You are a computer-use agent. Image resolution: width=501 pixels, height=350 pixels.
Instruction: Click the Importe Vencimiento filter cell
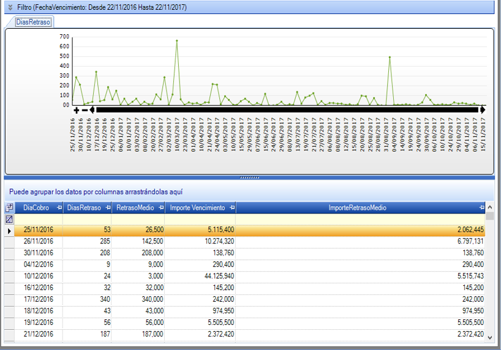pyautogui.click(x=200, y=220)
